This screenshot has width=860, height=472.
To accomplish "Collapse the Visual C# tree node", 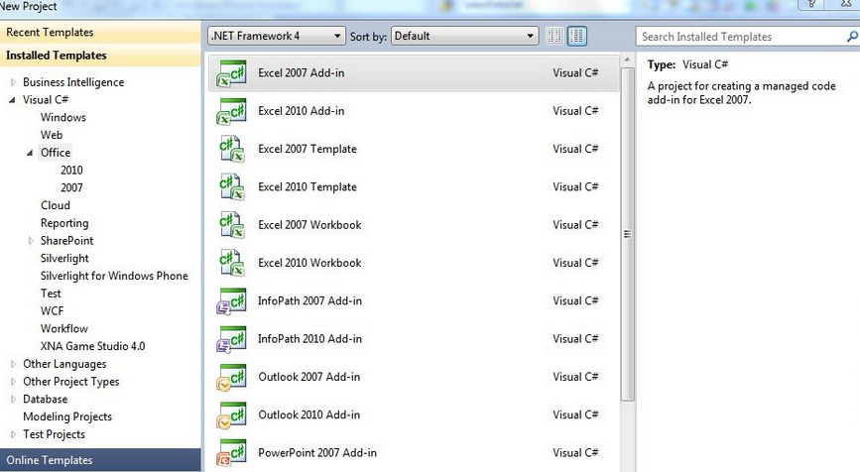I will click(12, 100).
